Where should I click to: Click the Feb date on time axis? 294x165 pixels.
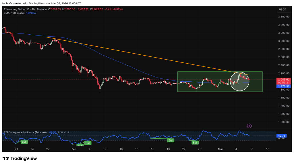click(74, 149)
